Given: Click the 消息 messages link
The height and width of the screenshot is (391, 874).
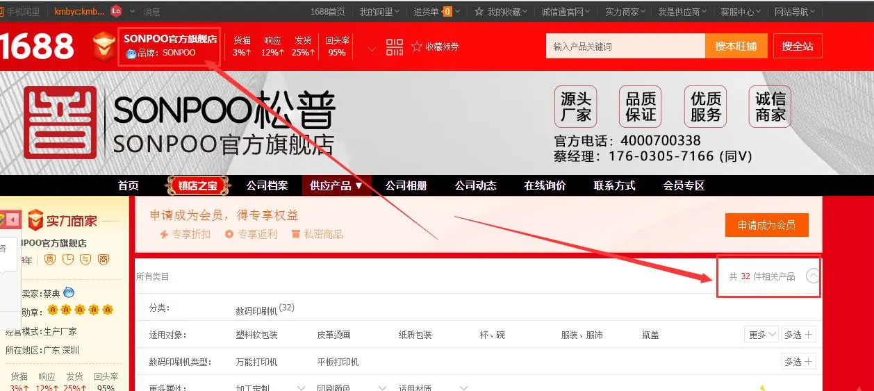Looking at the screenshot, I should [x=151, y=12].
